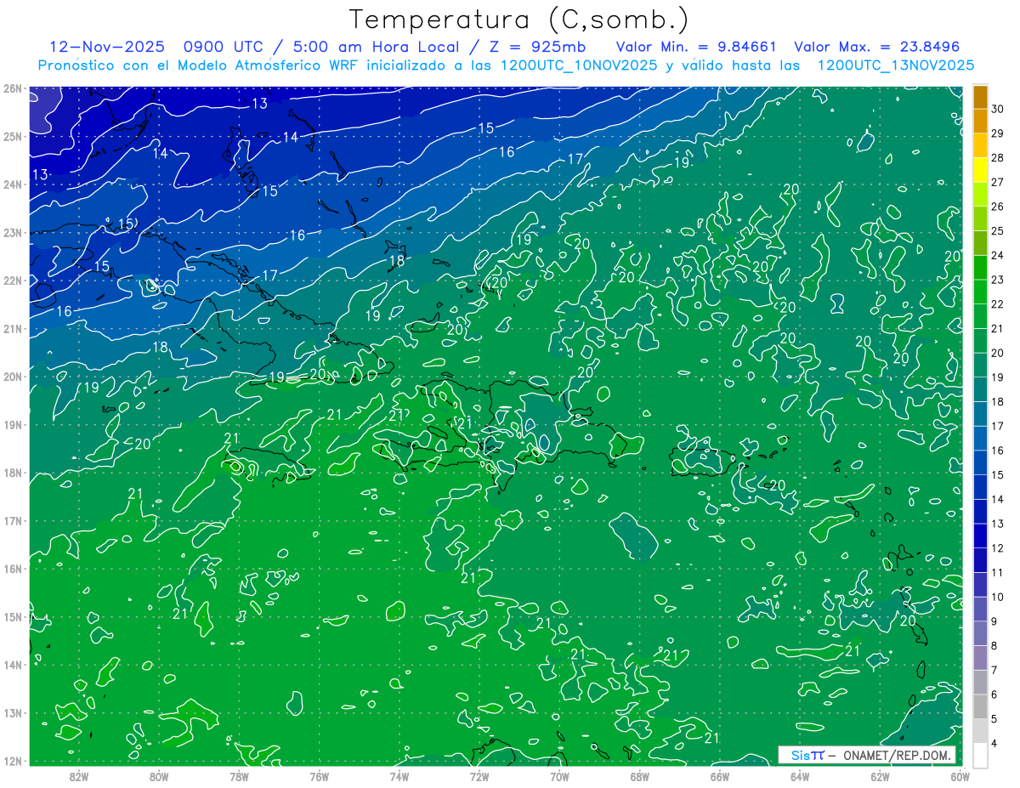Click the "68W" longitude axis label
This screenshot has height=788, width=1020.
point(640,775)
